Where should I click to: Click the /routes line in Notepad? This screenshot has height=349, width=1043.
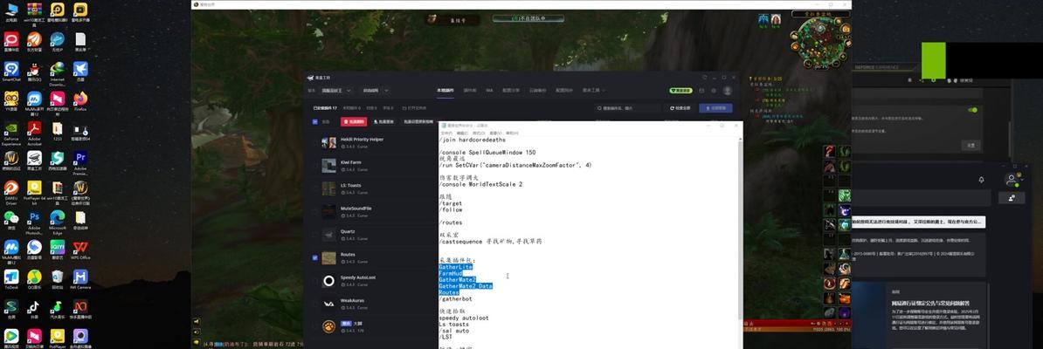point(451,222)
